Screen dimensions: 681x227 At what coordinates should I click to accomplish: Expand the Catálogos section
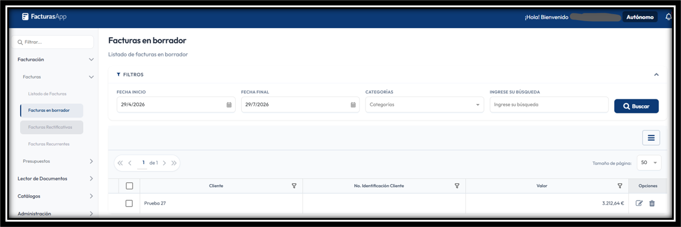pos(91,196)
